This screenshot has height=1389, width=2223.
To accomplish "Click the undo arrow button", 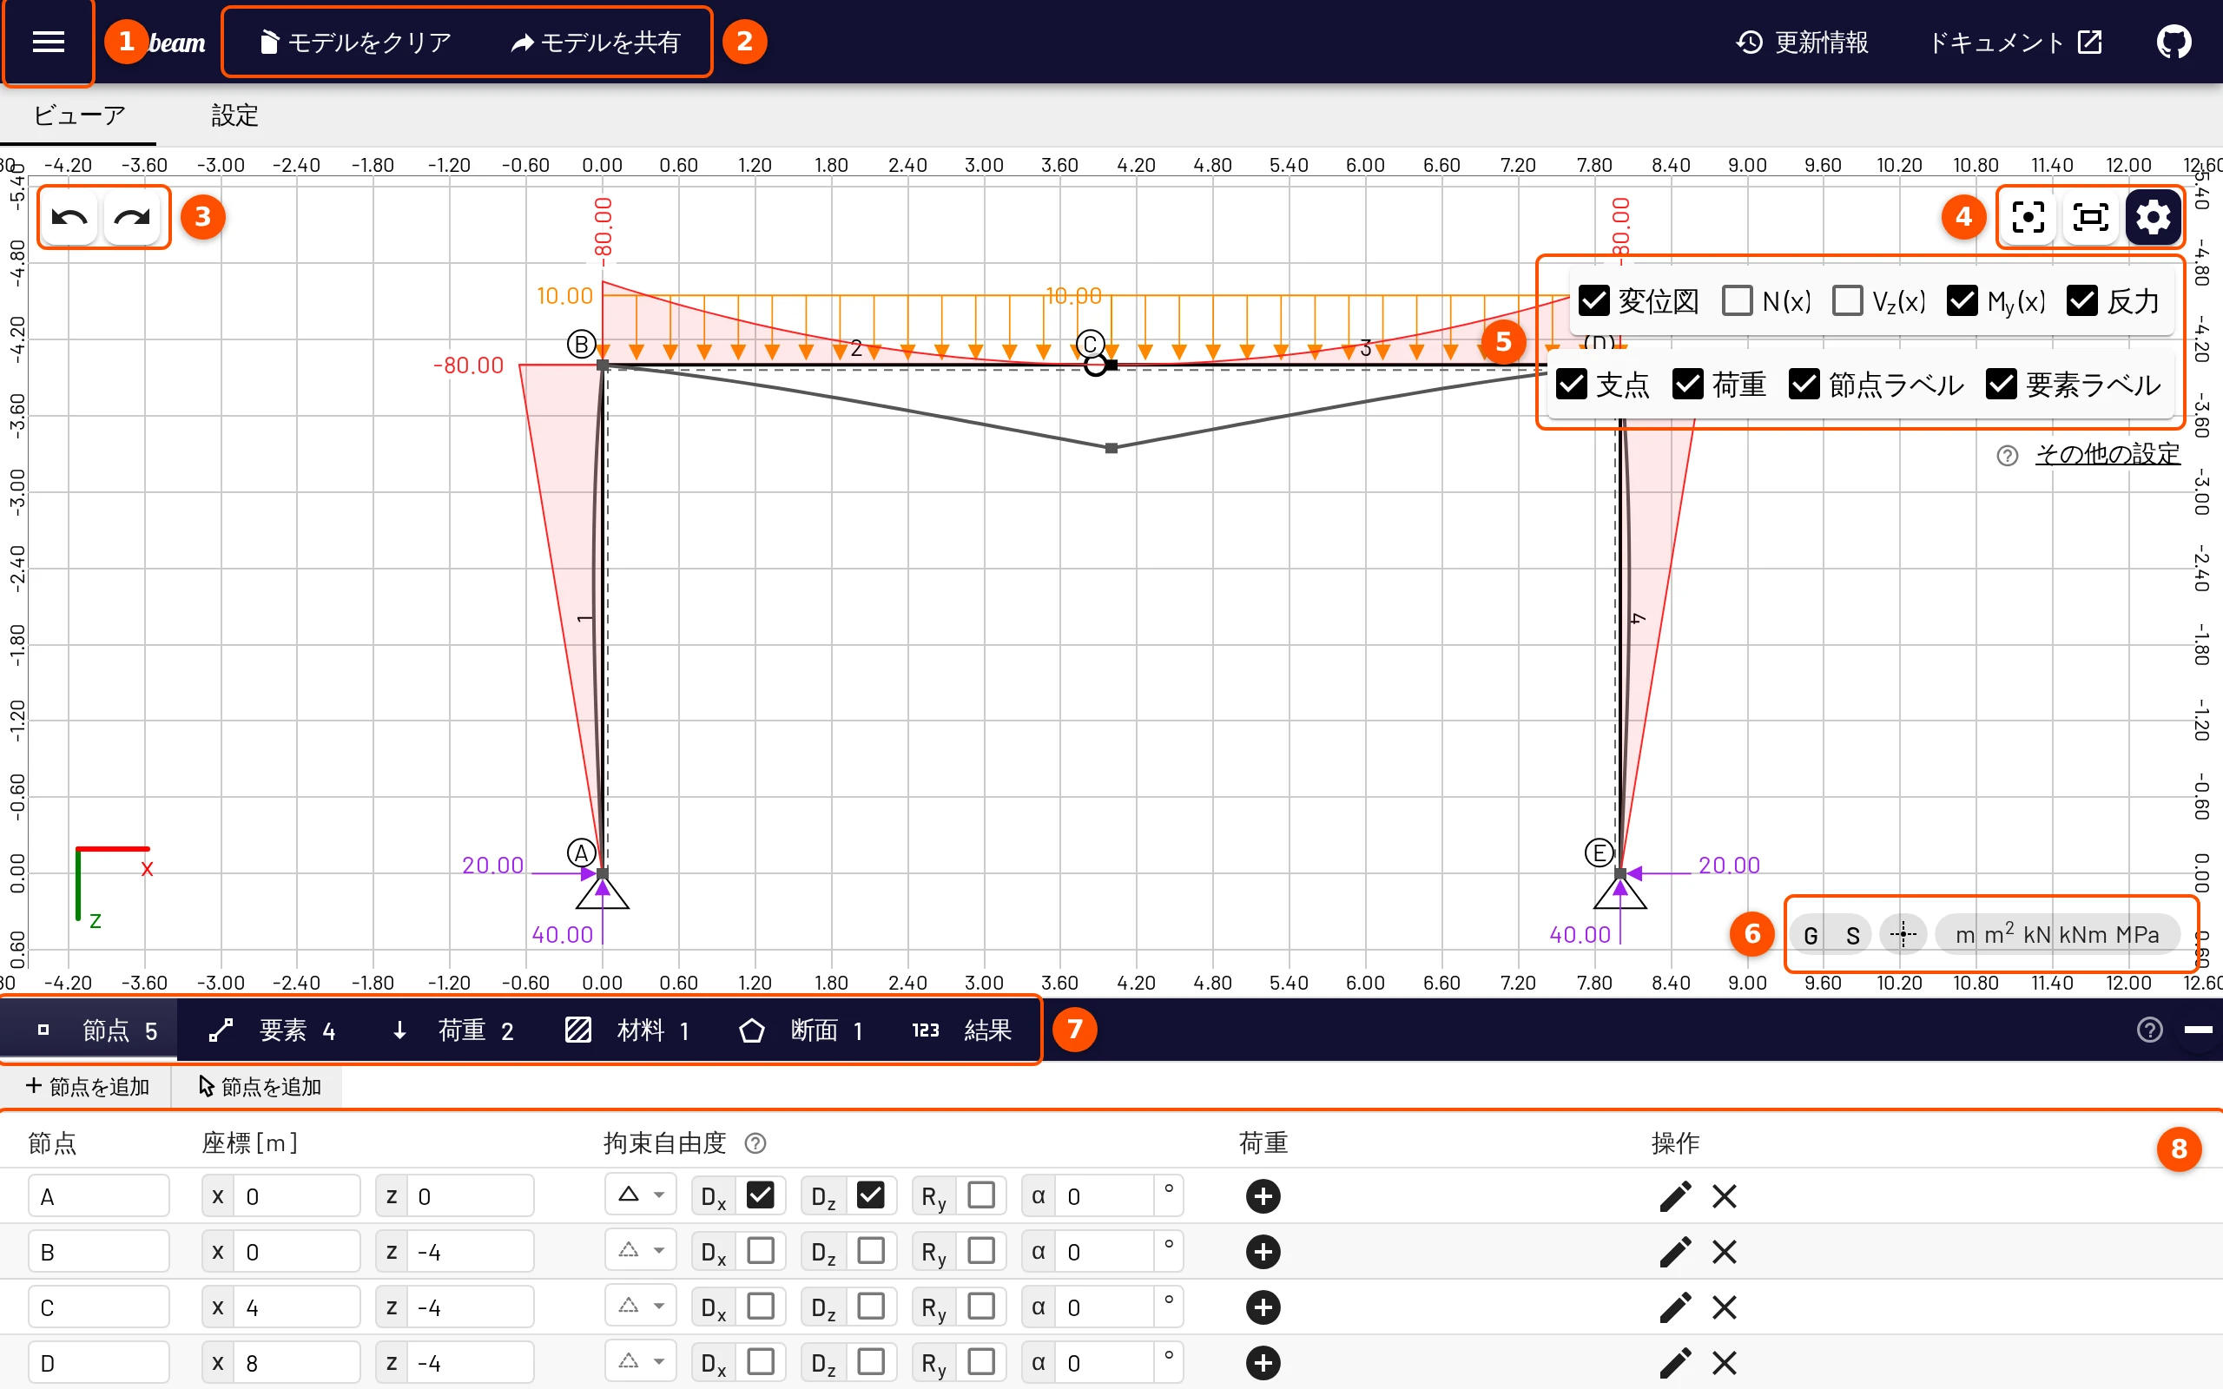I will click(x=69, y=218).
